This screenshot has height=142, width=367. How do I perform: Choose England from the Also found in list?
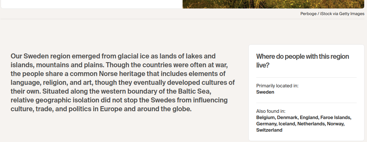coord(309,117)
